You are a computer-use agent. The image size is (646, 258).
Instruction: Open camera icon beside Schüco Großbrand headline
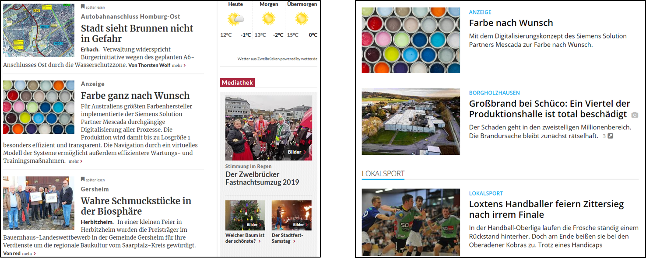pyautogui.click(x=635, y=115)
